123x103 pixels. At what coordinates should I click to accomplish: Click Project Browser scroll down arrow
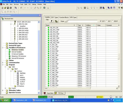(39, 93)
